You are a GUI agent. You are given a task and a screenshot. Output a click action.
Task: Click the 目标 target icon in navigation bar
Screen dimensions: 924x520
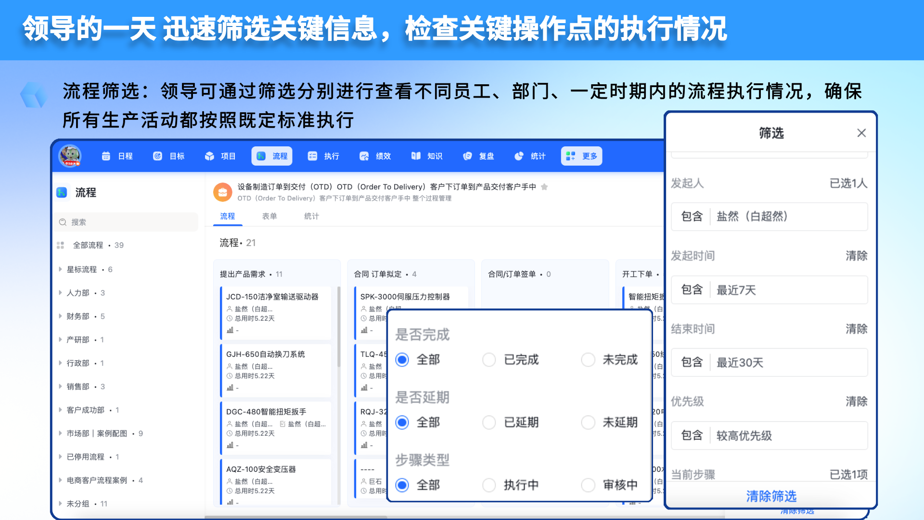[157, 156]
